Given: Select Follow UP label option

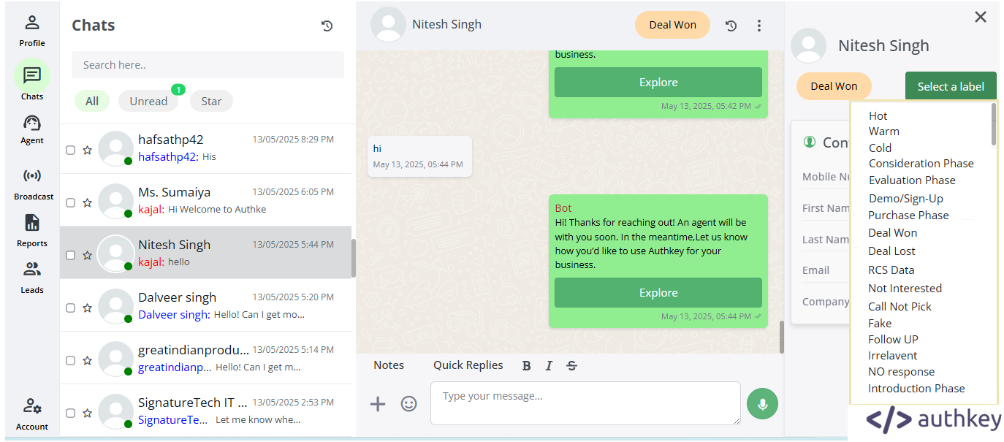Looking at the screenshot, I should [x=893, y=340].
